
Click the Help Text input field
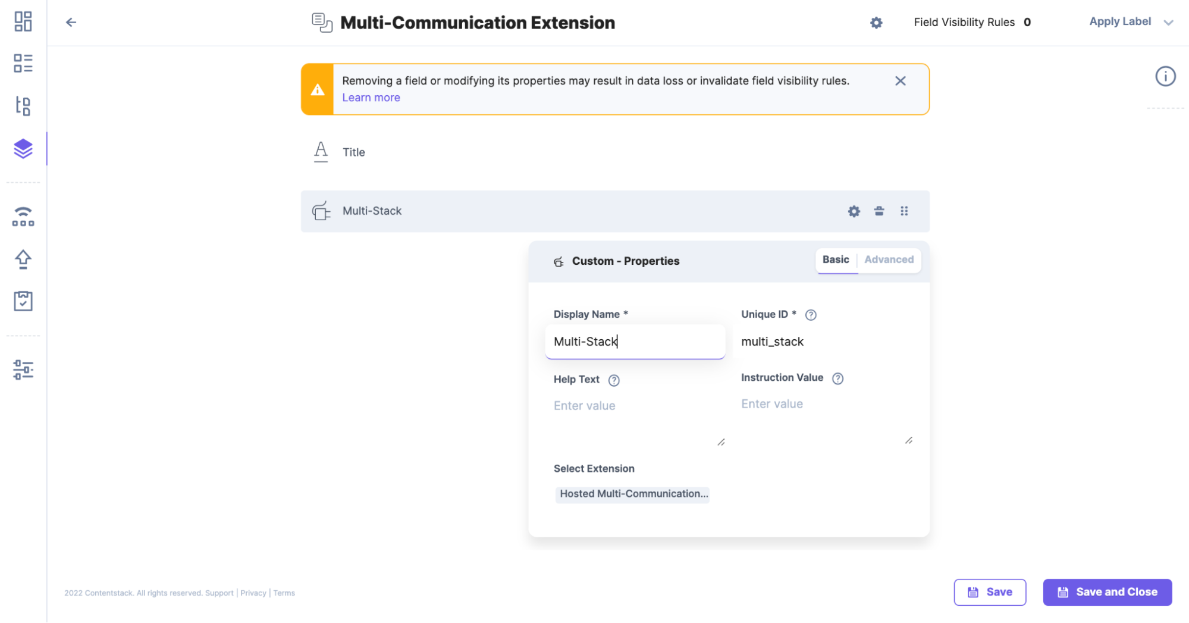(x=634, y=419)
